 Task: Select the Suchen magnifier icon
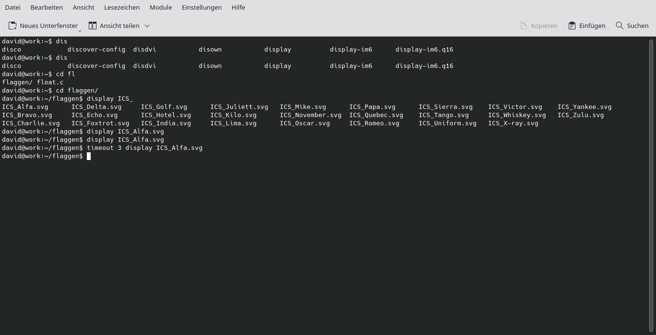tap(619, 26)
